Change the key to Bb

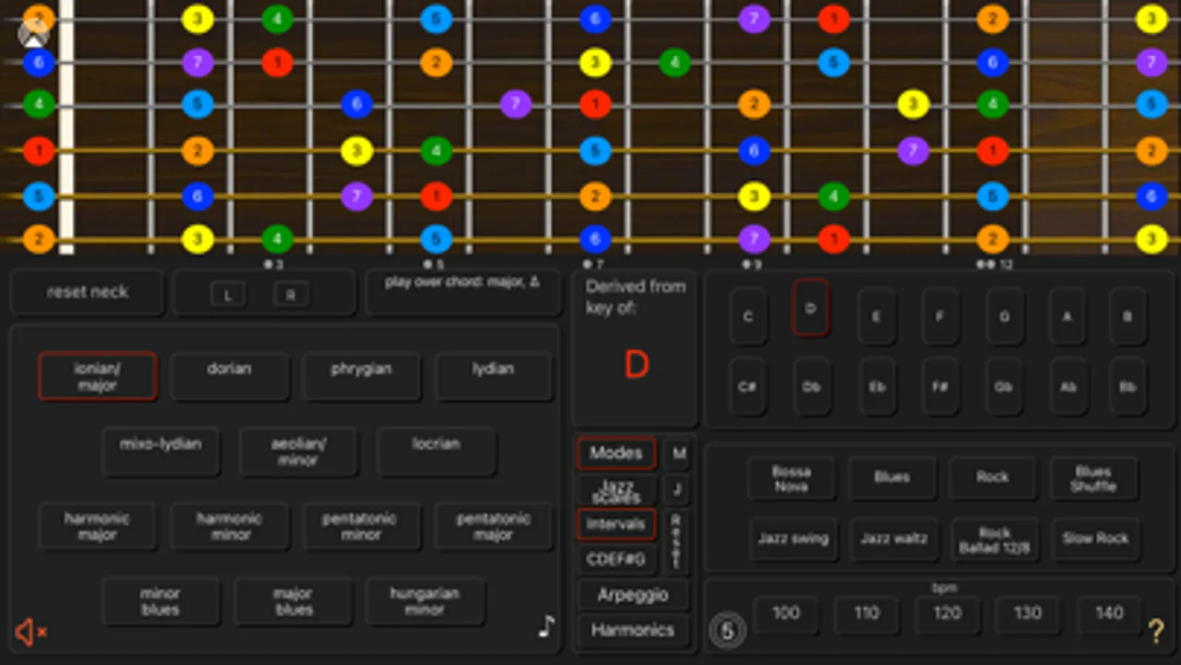[1128, 386]
